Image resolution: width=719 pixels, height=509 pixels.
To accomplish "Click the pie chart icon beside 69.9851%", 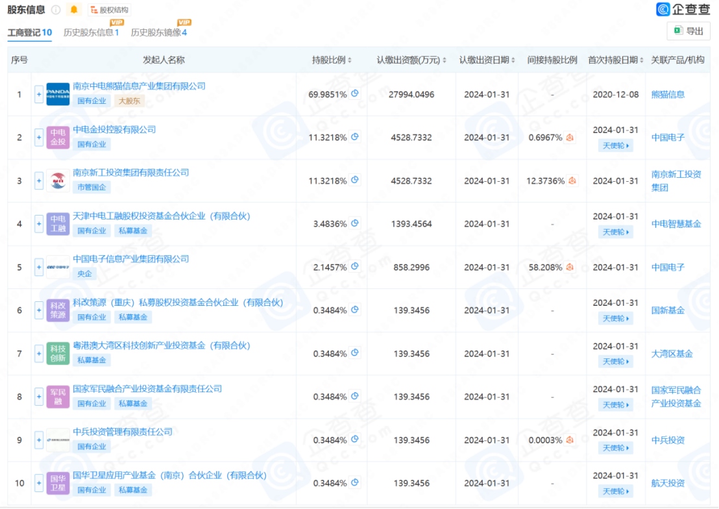I will 355,93.
